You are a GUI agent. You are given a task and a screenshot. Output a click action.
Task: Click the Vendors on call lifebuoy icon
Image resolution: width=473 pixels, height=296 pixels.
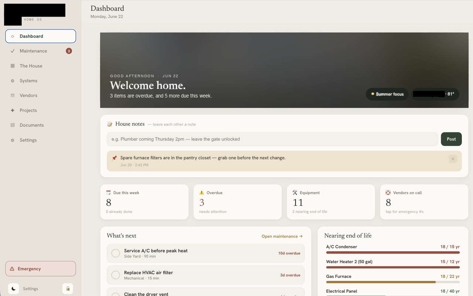(x=388, y=193)
